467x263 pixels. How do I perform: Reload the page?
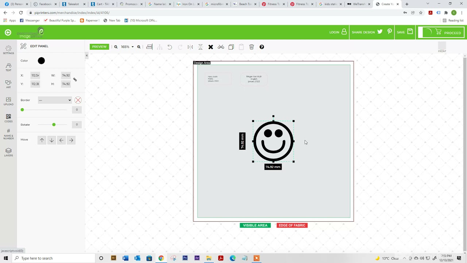21,12
